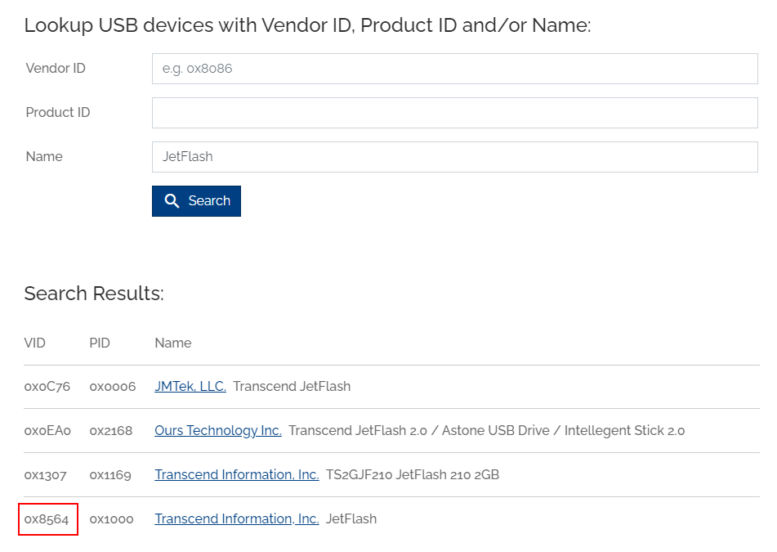The image size is (777, 552).
Task: Open Transcend Information link in 0x1169 row
Action: pyautogui.click(x=237, y=475)
